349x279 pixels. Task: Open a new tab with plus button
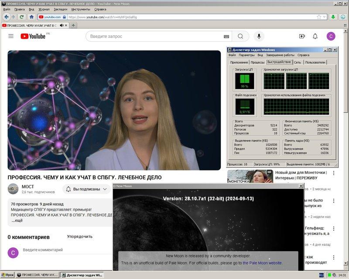pos(73,25)
